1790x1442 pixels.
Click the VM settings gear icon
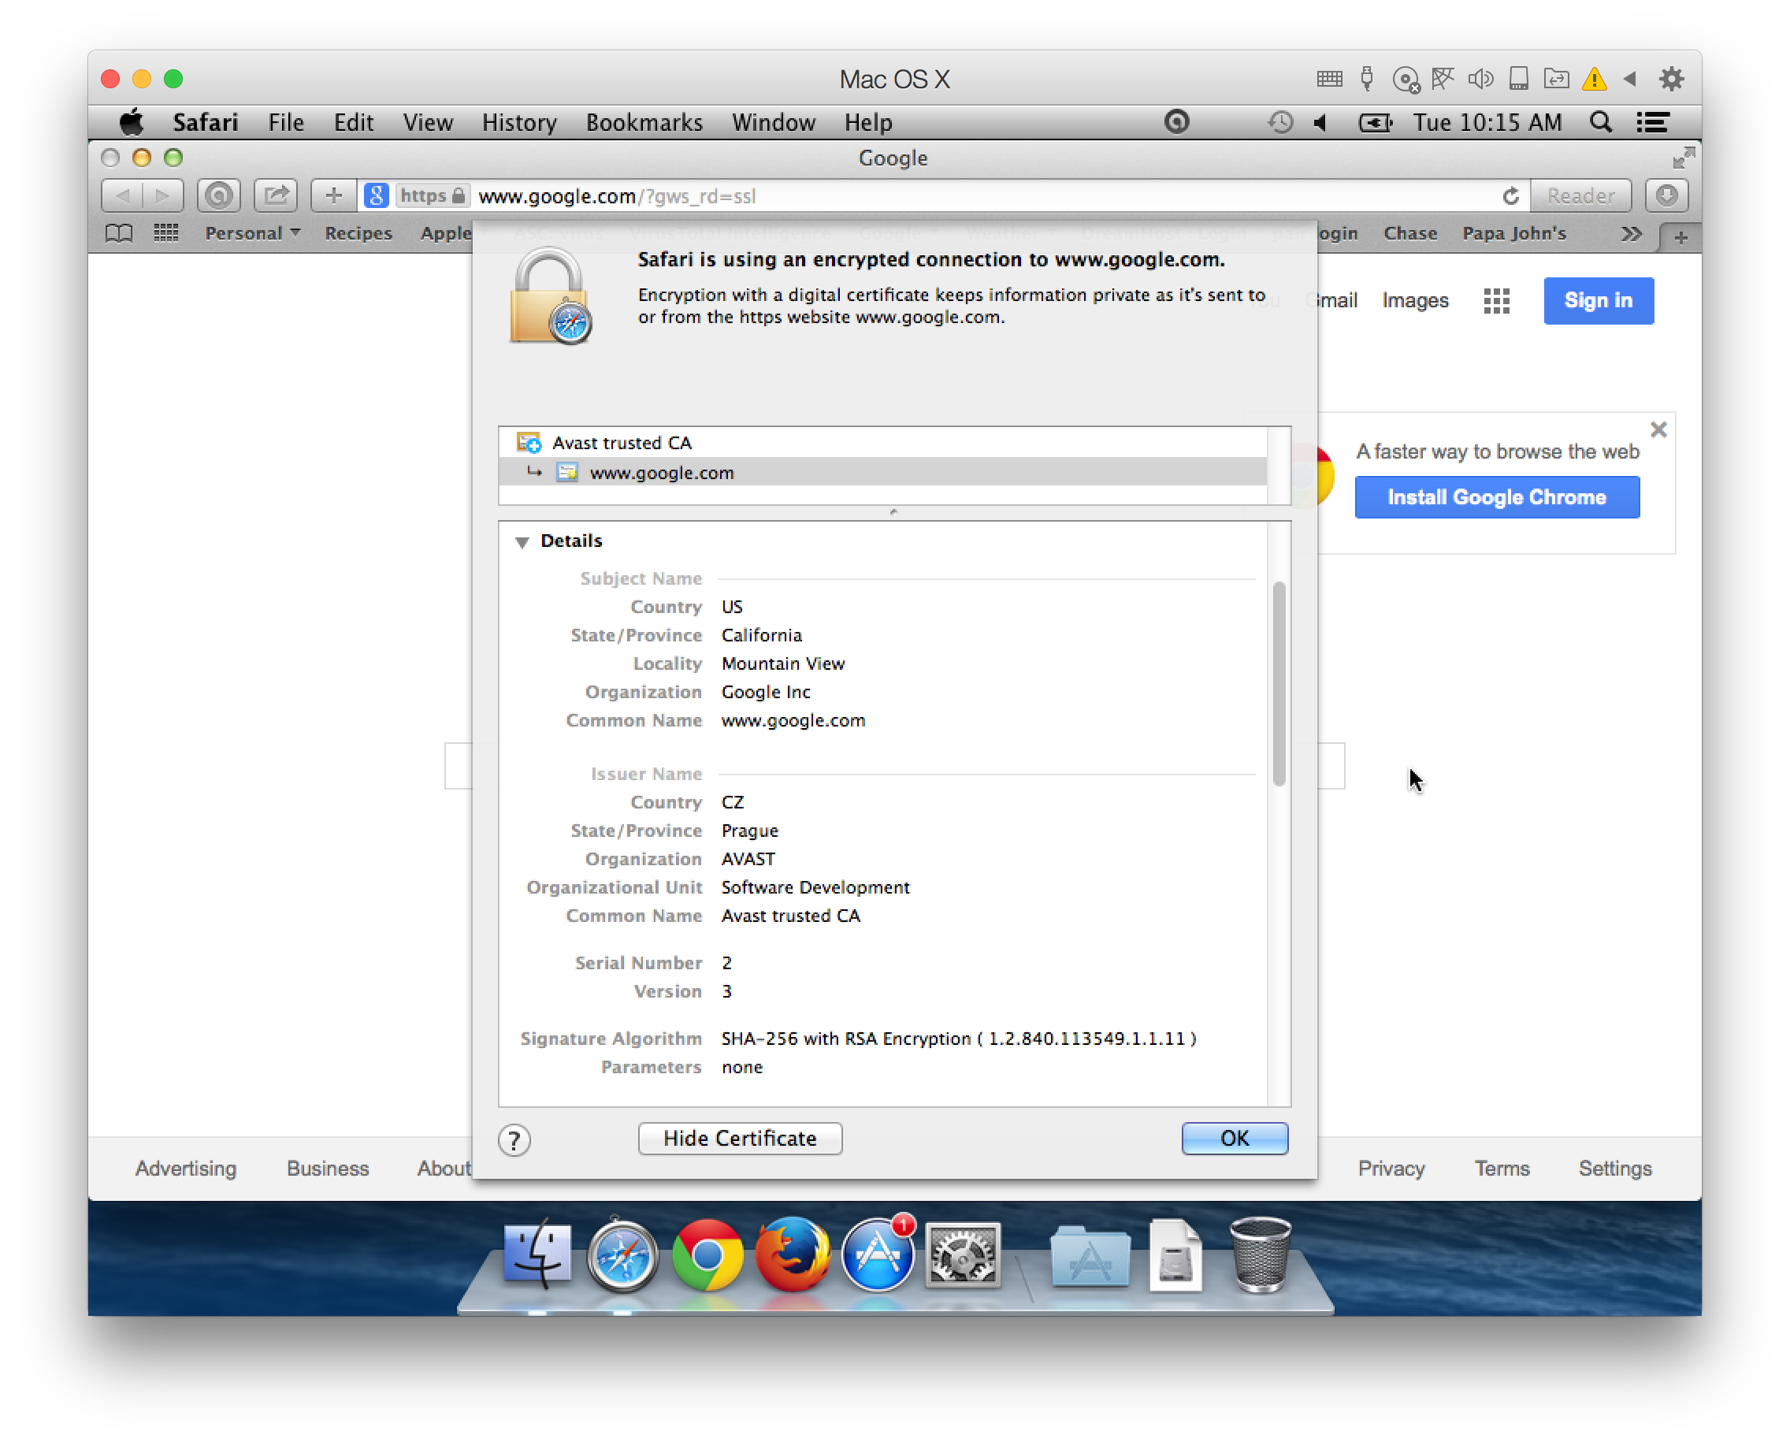(1670, 79)
